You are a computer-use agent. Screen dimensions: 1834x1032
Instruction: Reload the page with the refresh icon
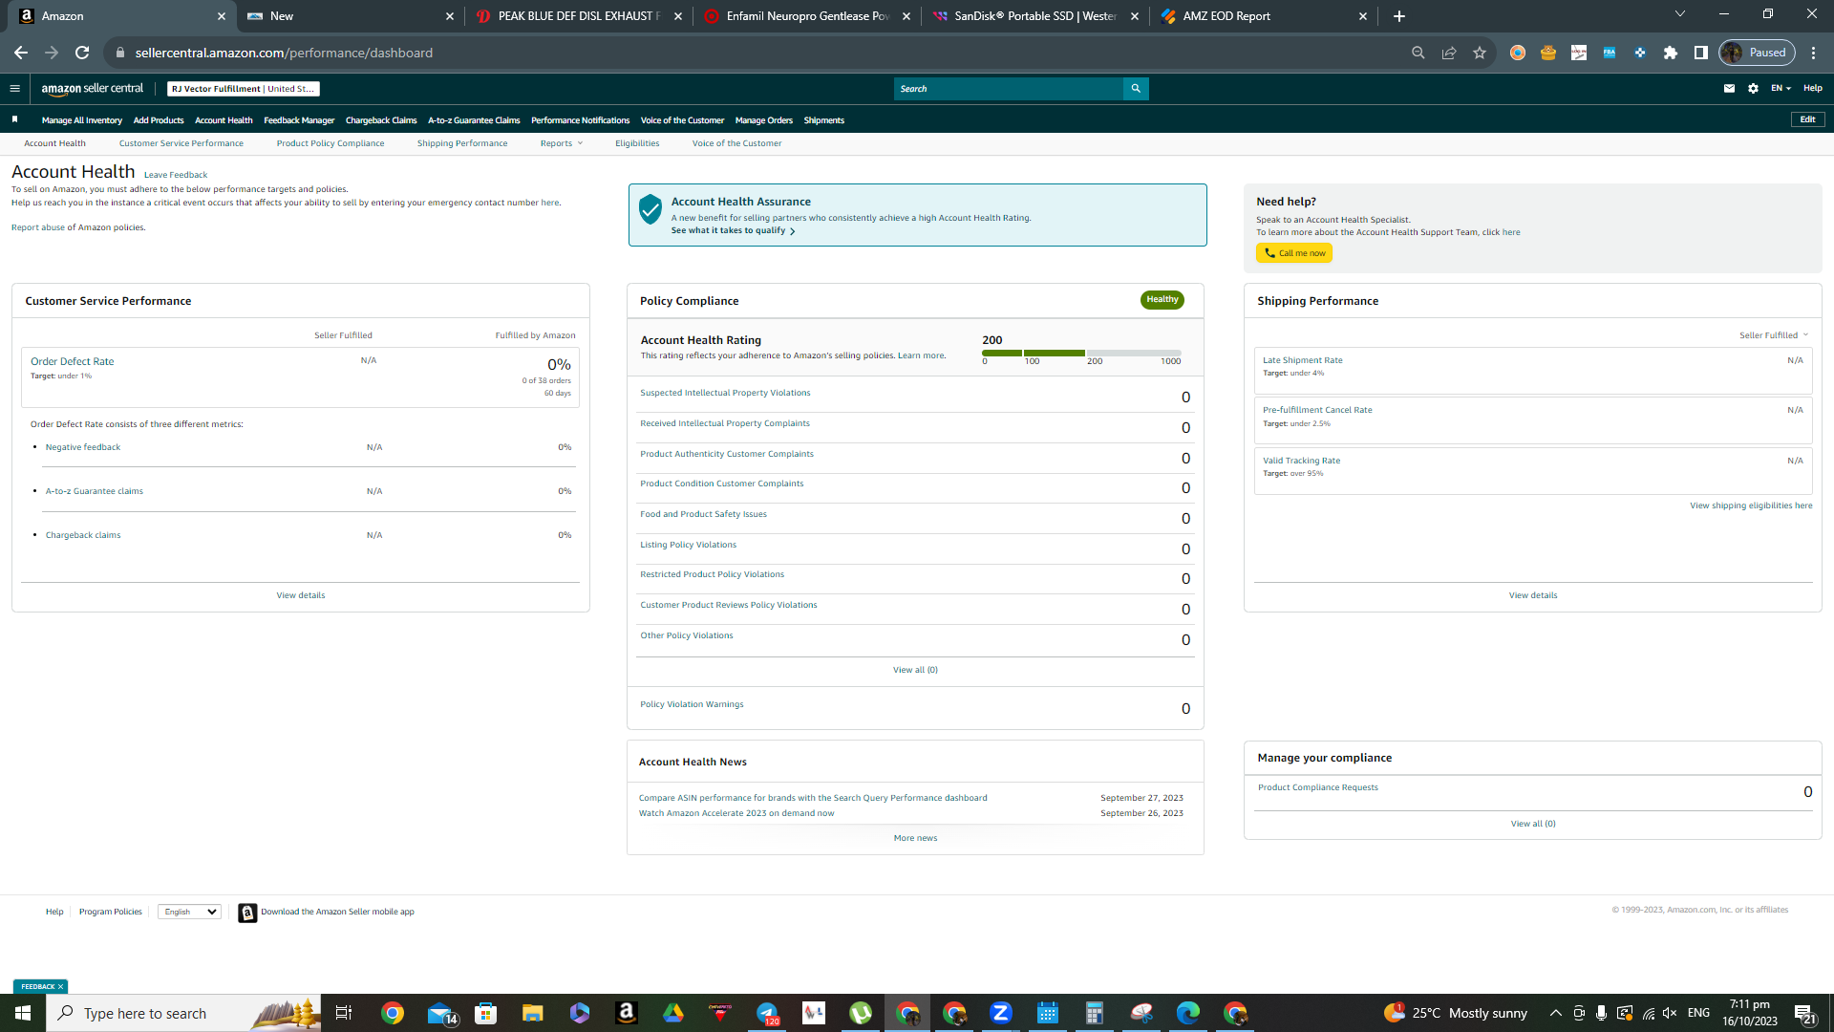coord(82,53)
